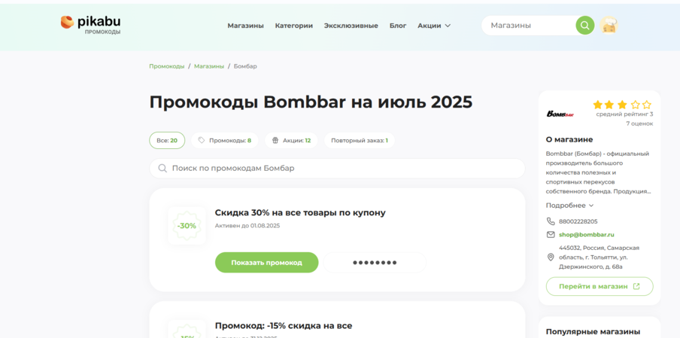Viewport: 680px width, 338px height.
Task: Click the Активен до 01.08.2025 text
Action: click(247, 226)
